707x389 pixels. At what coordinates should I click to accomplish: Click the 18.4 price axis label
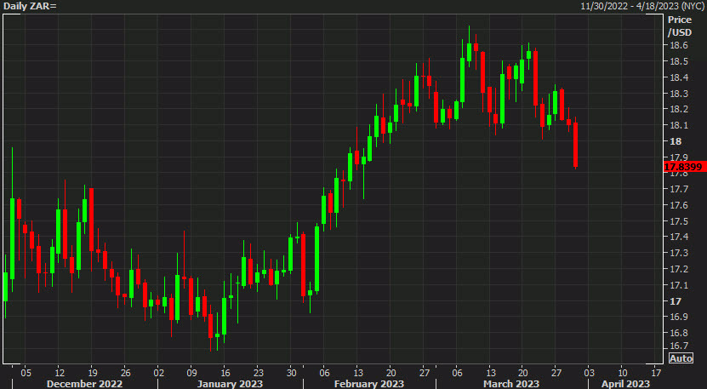679,77
